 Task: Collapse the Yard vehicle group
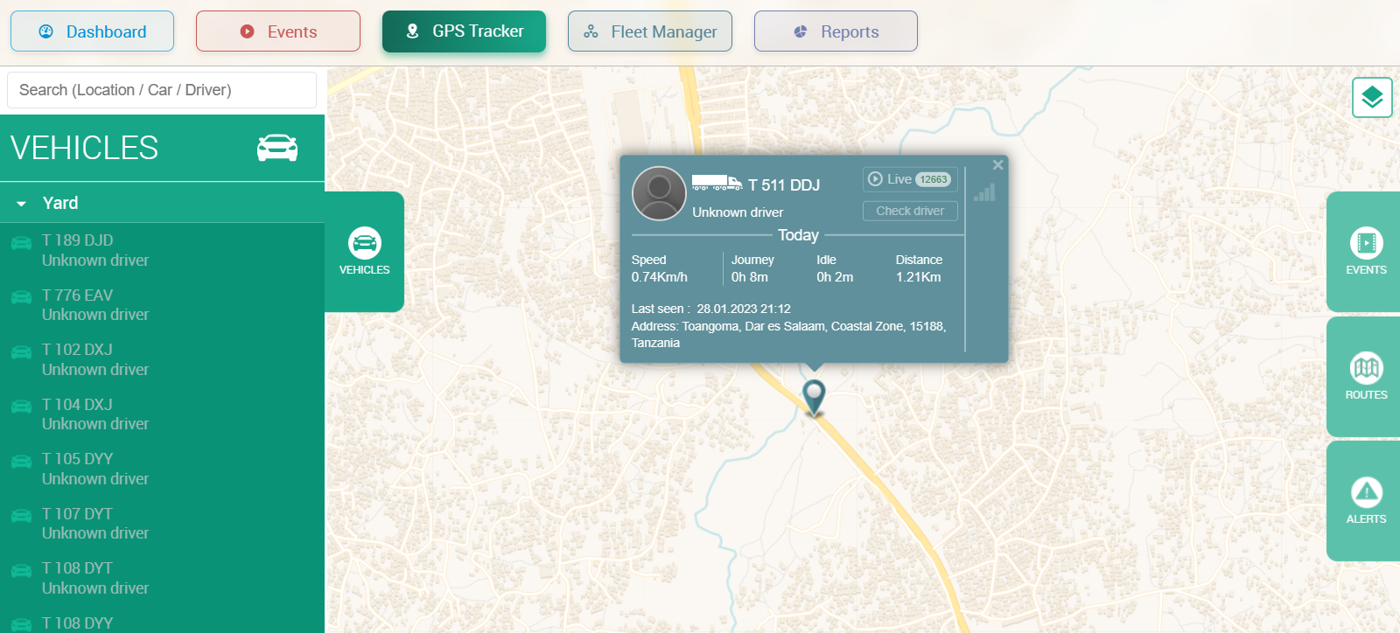22,204
